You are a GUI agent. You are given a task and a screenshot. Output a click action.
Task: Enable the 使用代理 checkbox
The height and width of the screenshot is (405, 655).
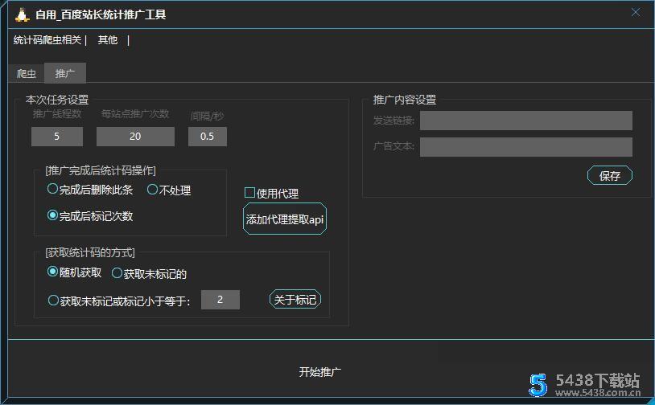point(250,193)
